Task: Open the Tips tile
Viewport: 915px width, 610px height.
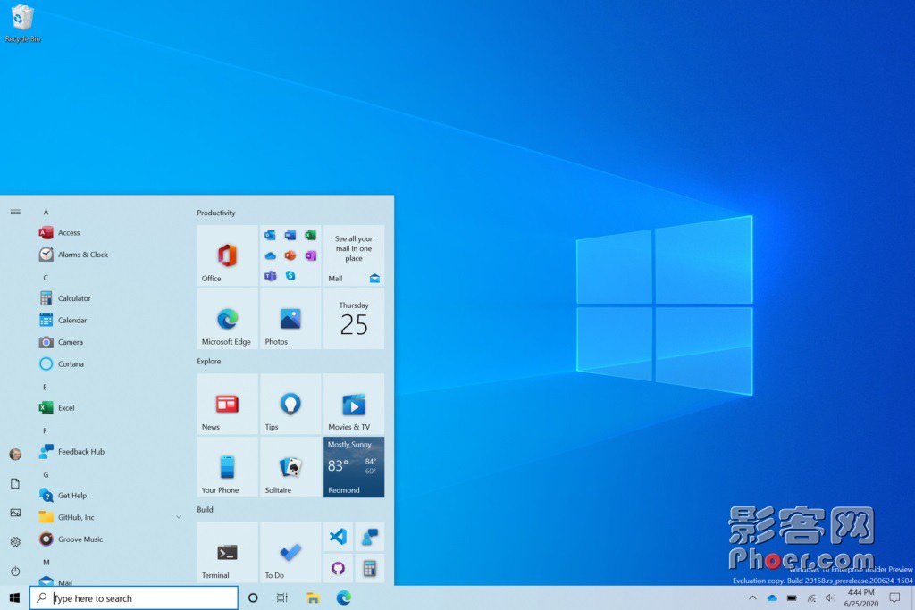Action: pos(290,404)
